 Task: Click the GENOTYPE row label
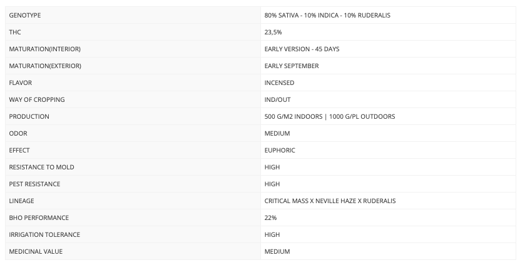click(25, 15)
